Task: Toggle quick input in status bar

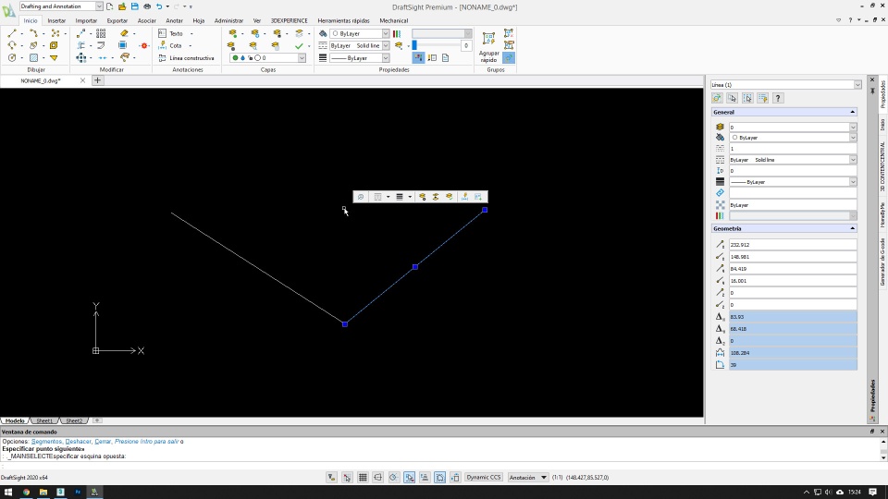Action: tap(455, 478)
